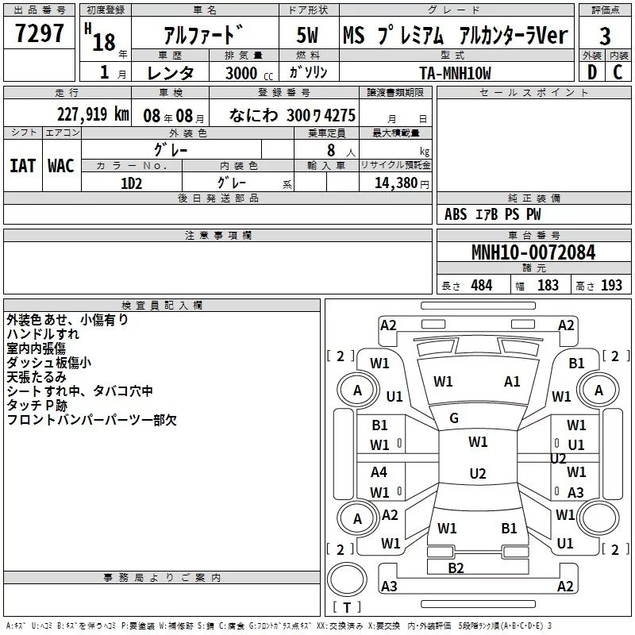Select registration number なにわ 300ワ4275

pyautogui.click(x=292, y=115)
